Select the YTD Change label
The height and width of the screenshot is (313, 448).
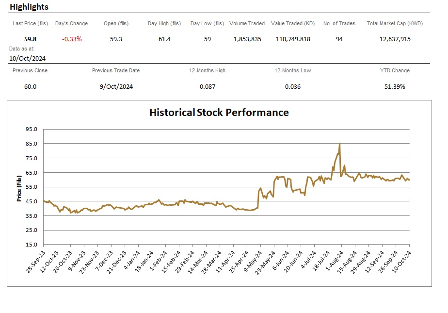(395, 70)
